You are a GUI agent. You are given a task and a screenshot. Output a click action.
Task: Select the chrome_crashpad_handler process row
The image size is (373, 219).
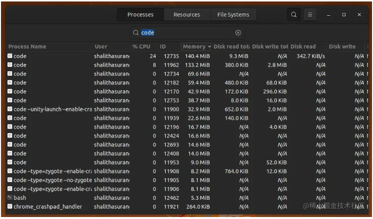point(187,206)
